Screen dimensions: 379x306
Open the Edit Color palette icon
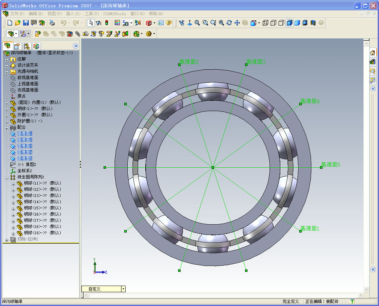pyautogui.click(x=117, y=23)
